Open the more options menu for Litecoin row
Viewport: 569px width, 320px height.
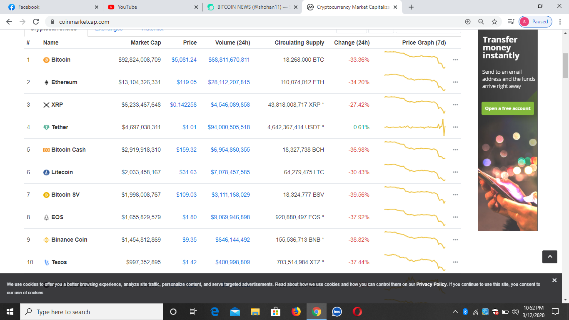(x=455, y=172)
